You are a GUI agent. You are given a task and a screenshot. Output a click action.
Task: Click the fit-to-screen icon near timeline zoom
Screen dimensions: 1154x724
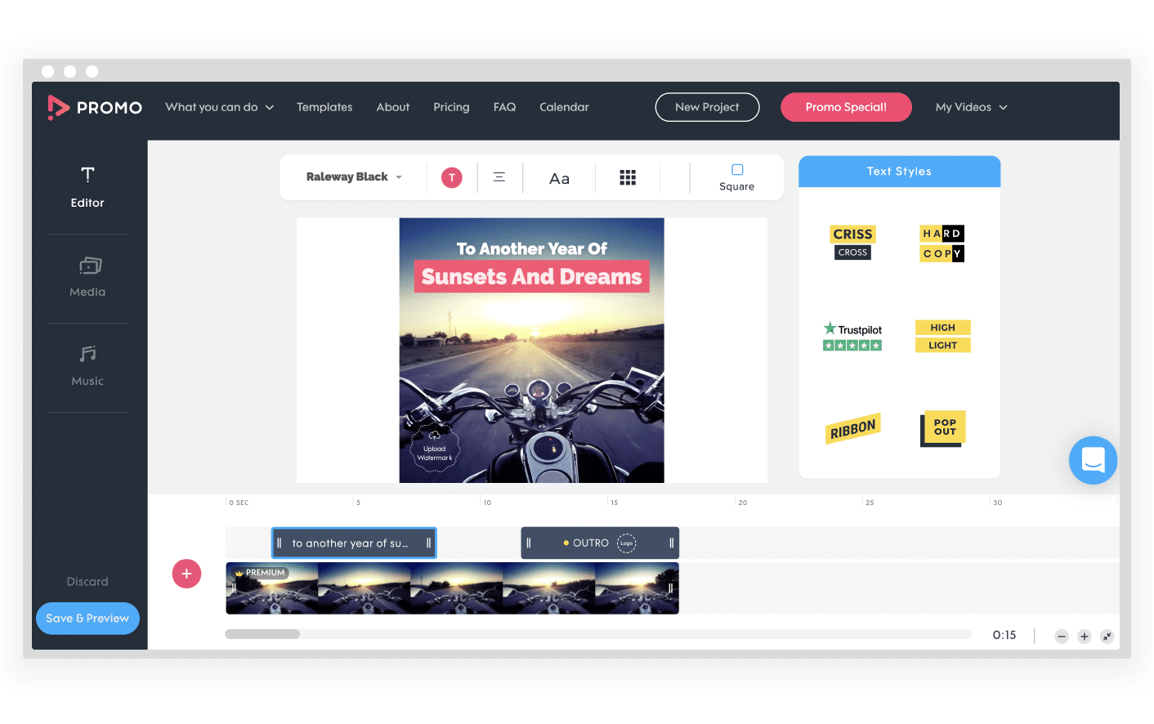[1107, 636]
